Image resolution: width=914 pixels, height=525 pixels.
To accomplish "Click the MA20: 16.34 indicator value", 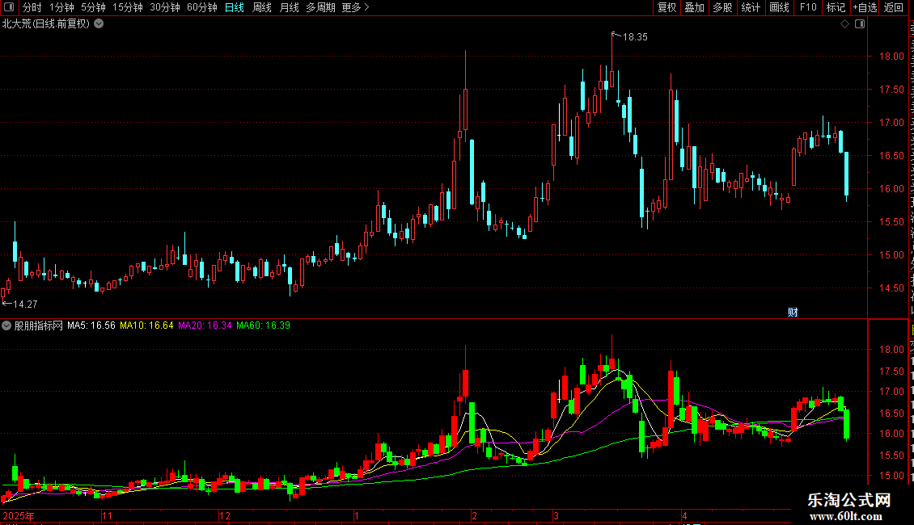I will pyautogui.click(x=205, y=326).
